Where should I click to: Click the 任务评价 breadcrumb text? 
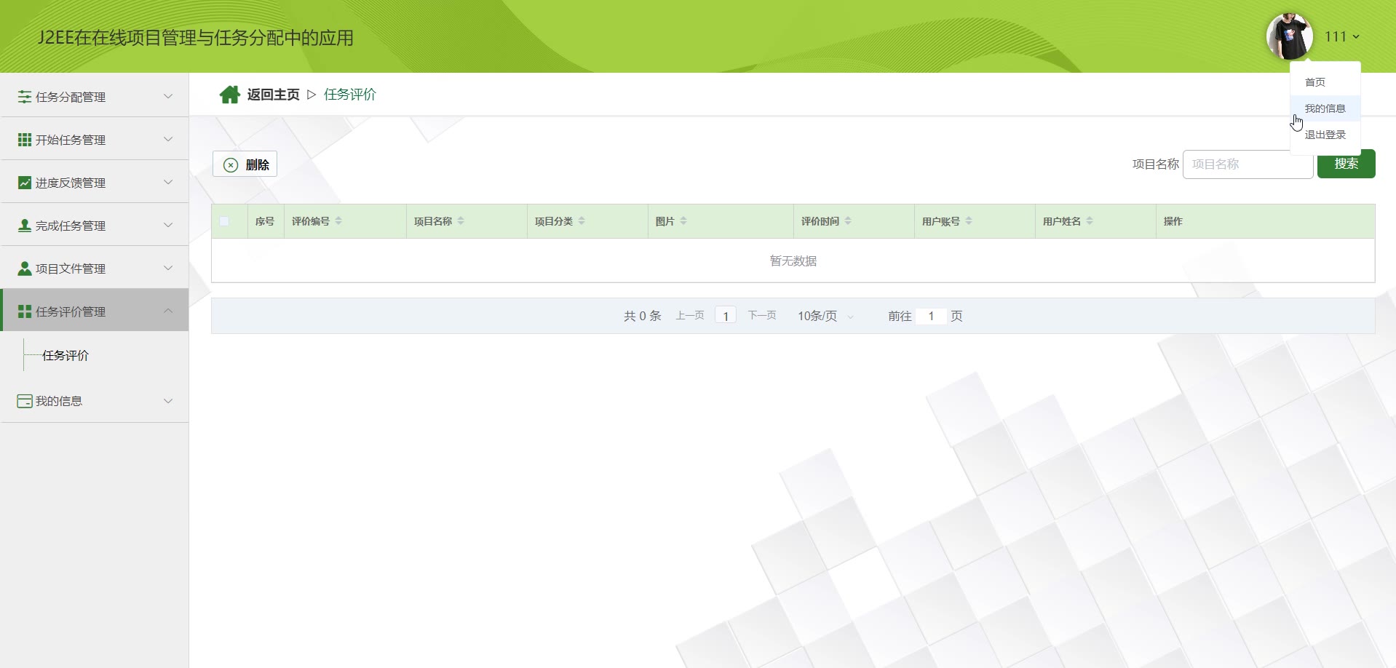pyautogui.click(x=350, y=95)
